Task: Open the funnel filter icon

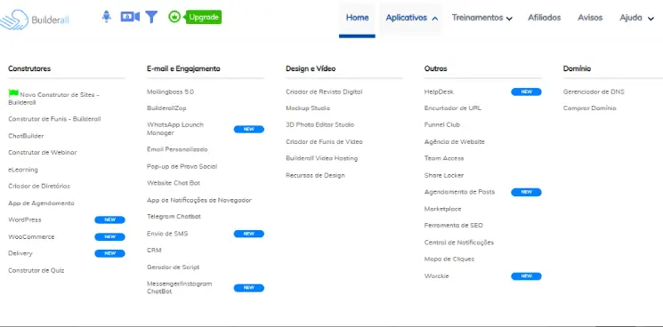Action: click(151, 17)
